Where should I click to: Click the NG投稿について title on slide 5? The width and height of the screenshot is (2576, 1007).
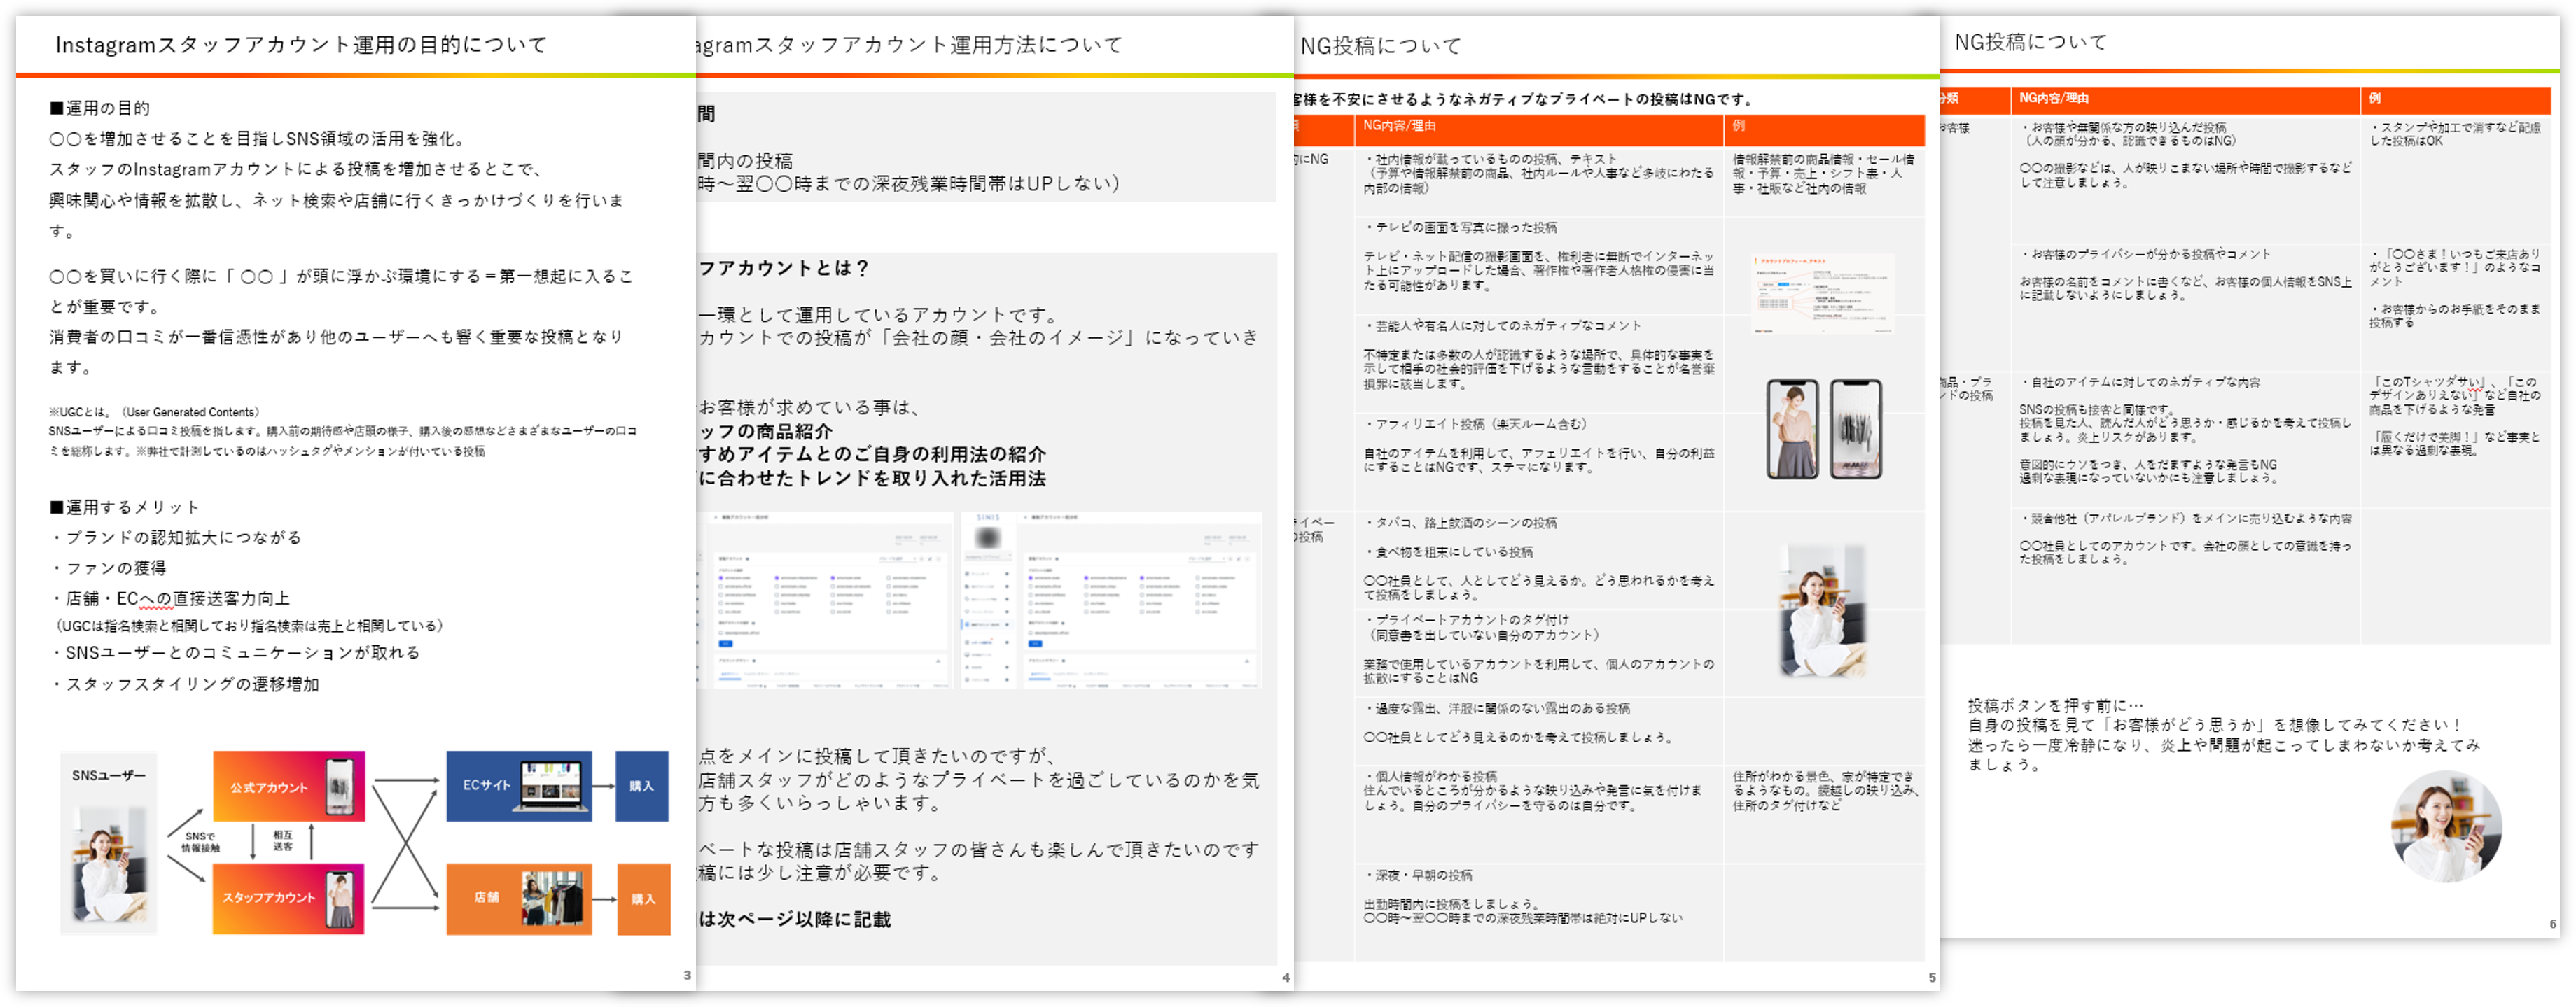point(1380,46)
